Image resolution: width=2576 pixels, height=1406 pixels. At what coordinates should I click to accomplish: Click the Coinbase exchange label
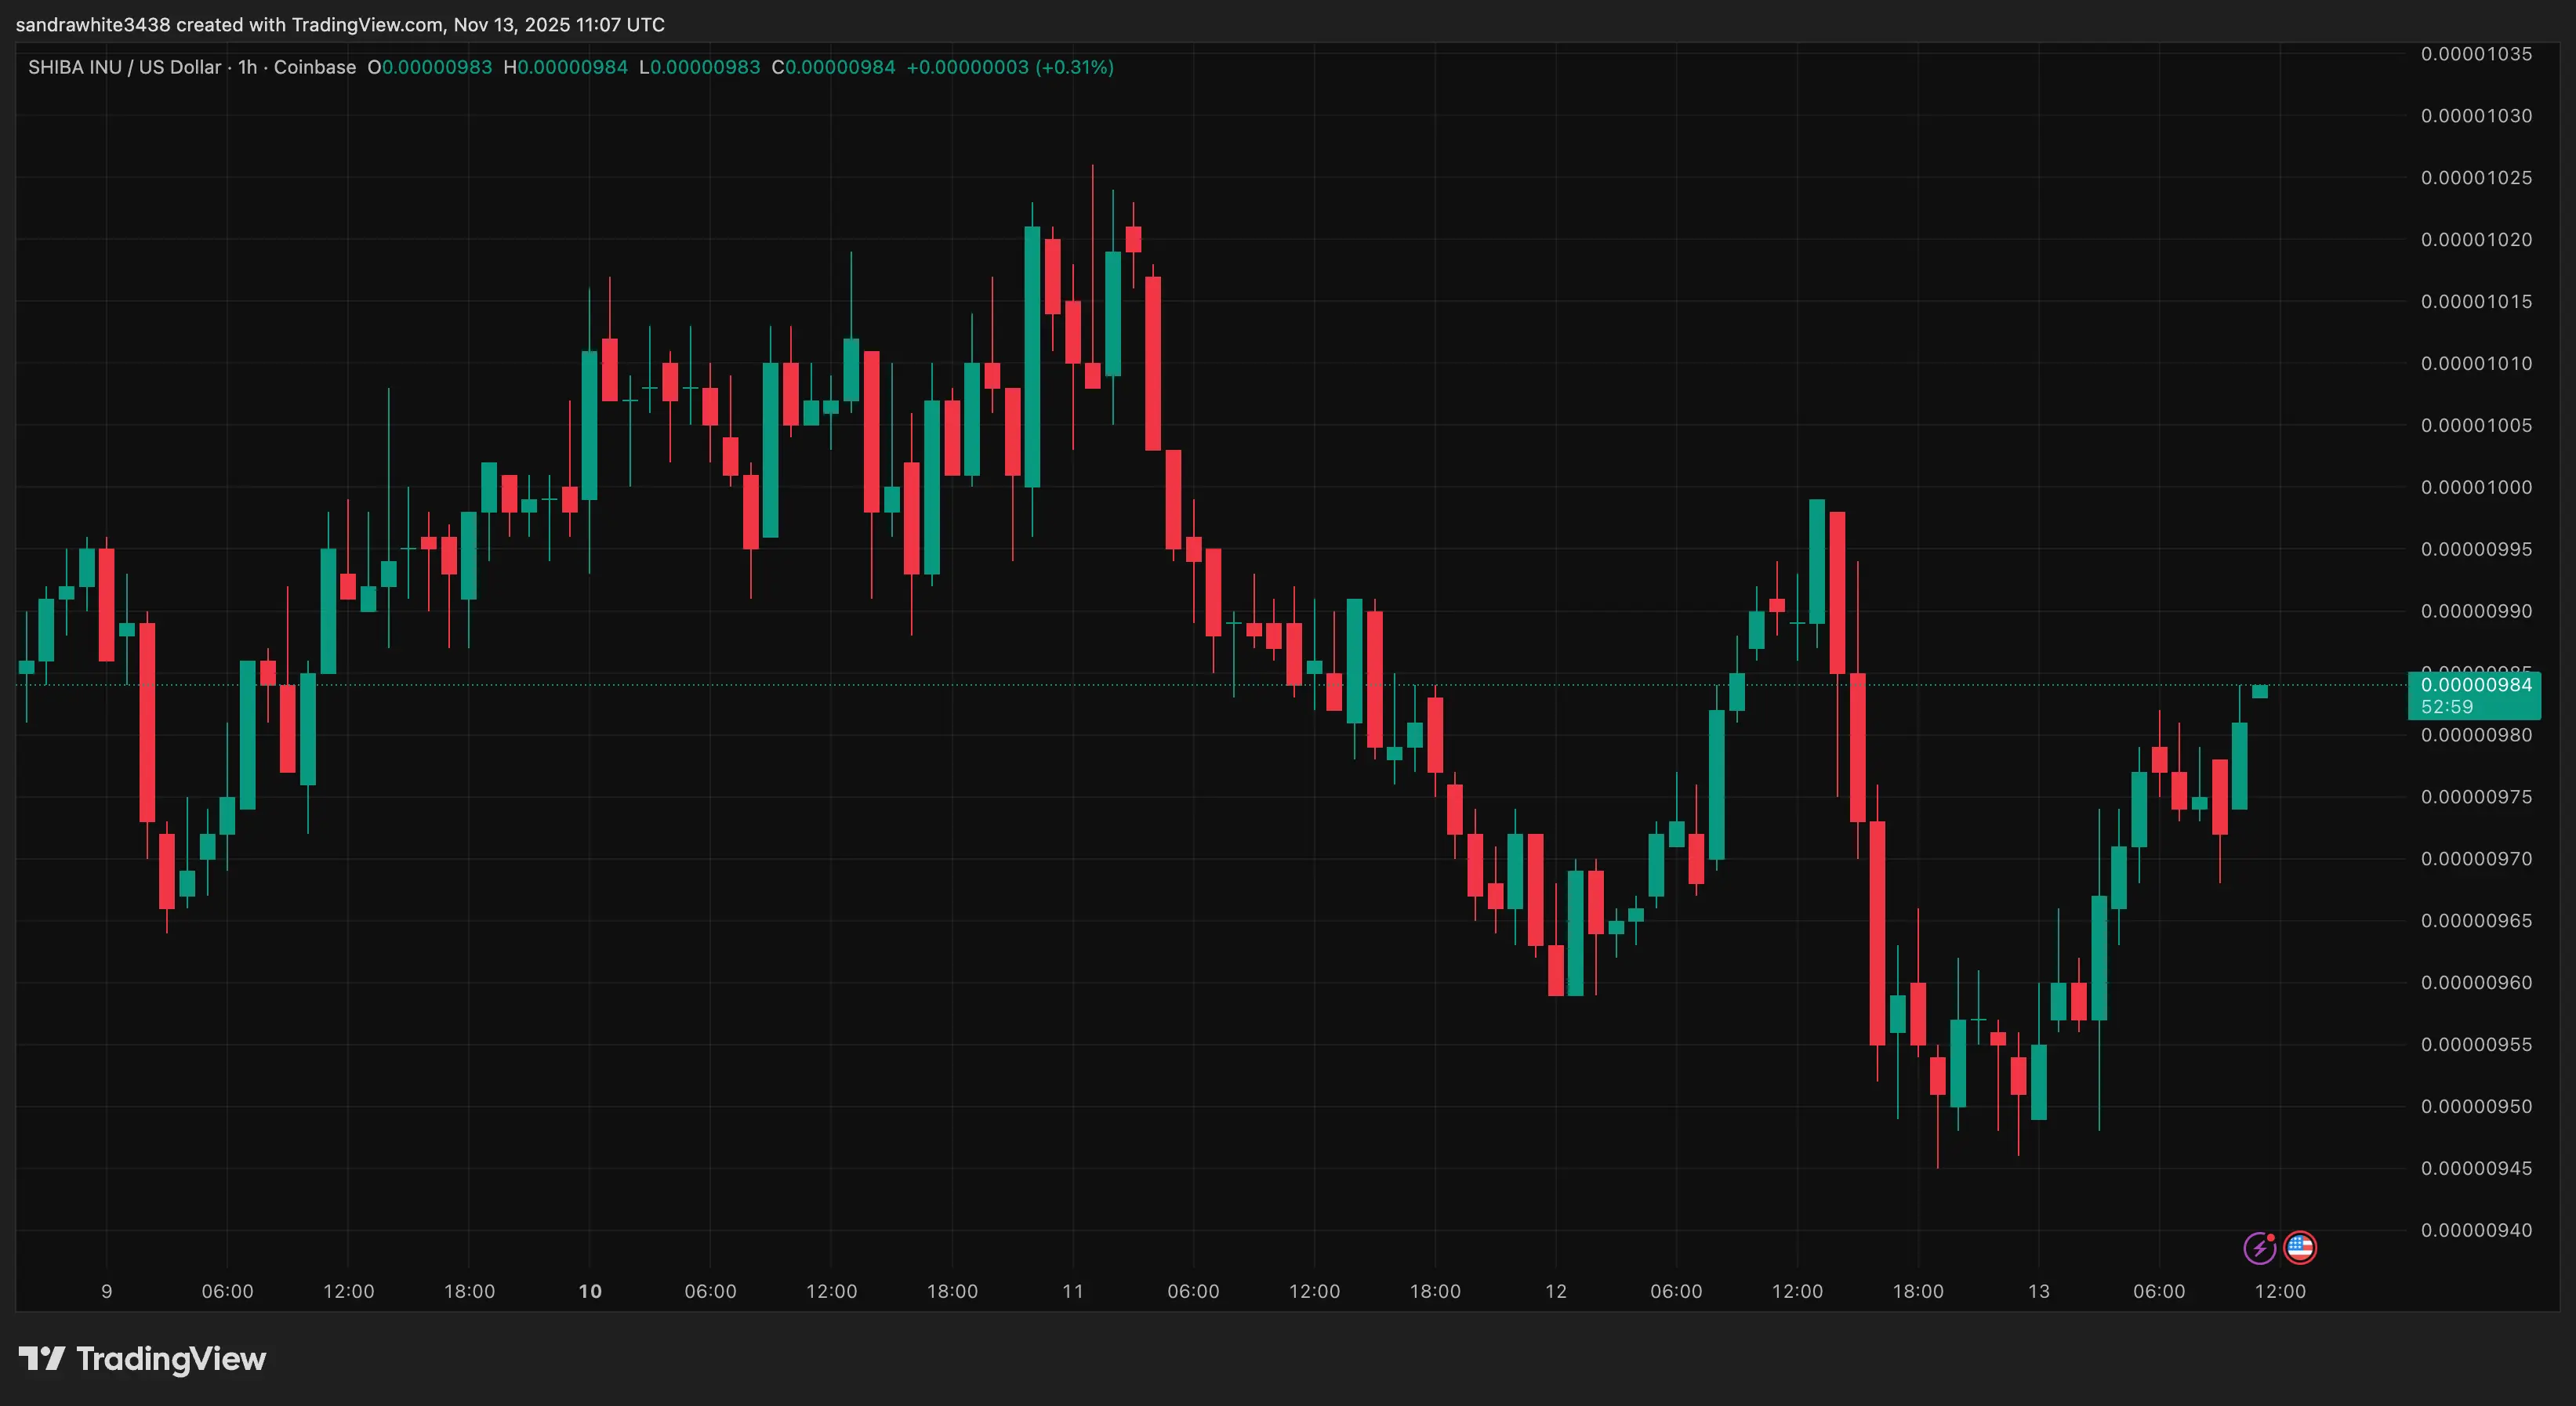(314, 67)
